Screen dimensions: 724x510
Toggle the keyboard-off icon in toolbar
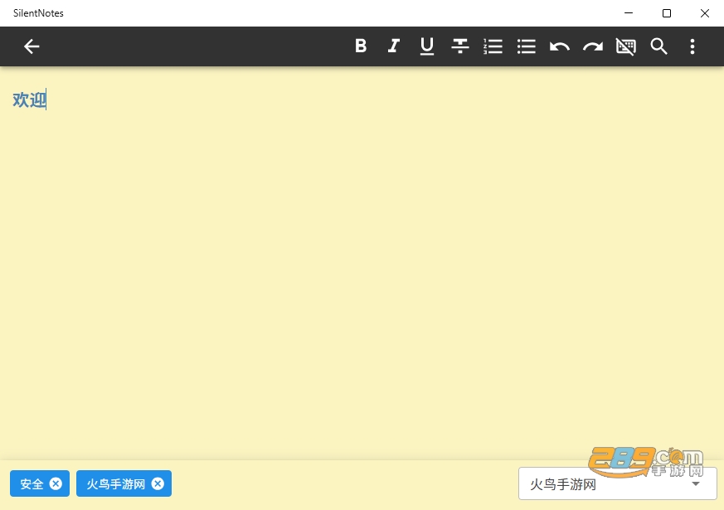click(x=625, y=46)
